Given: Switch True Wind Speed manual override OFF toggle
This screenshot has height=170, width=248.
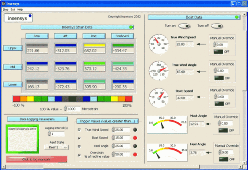Looking at the screenshot, I should point(218,52).
